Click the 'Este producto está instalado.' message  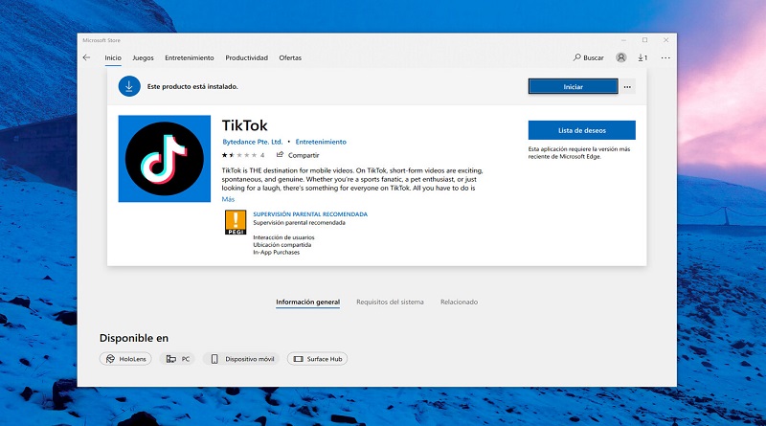click(x=192, y=86)
